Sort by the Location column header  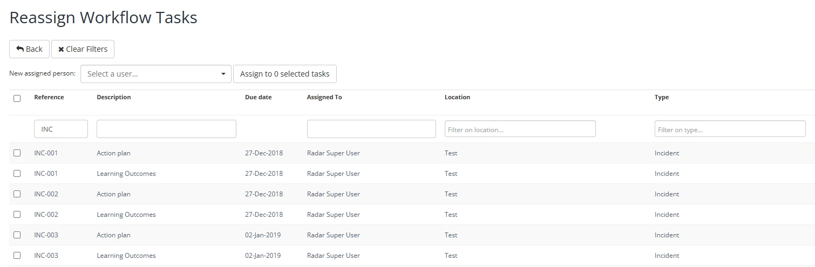[x=457, y=98]
